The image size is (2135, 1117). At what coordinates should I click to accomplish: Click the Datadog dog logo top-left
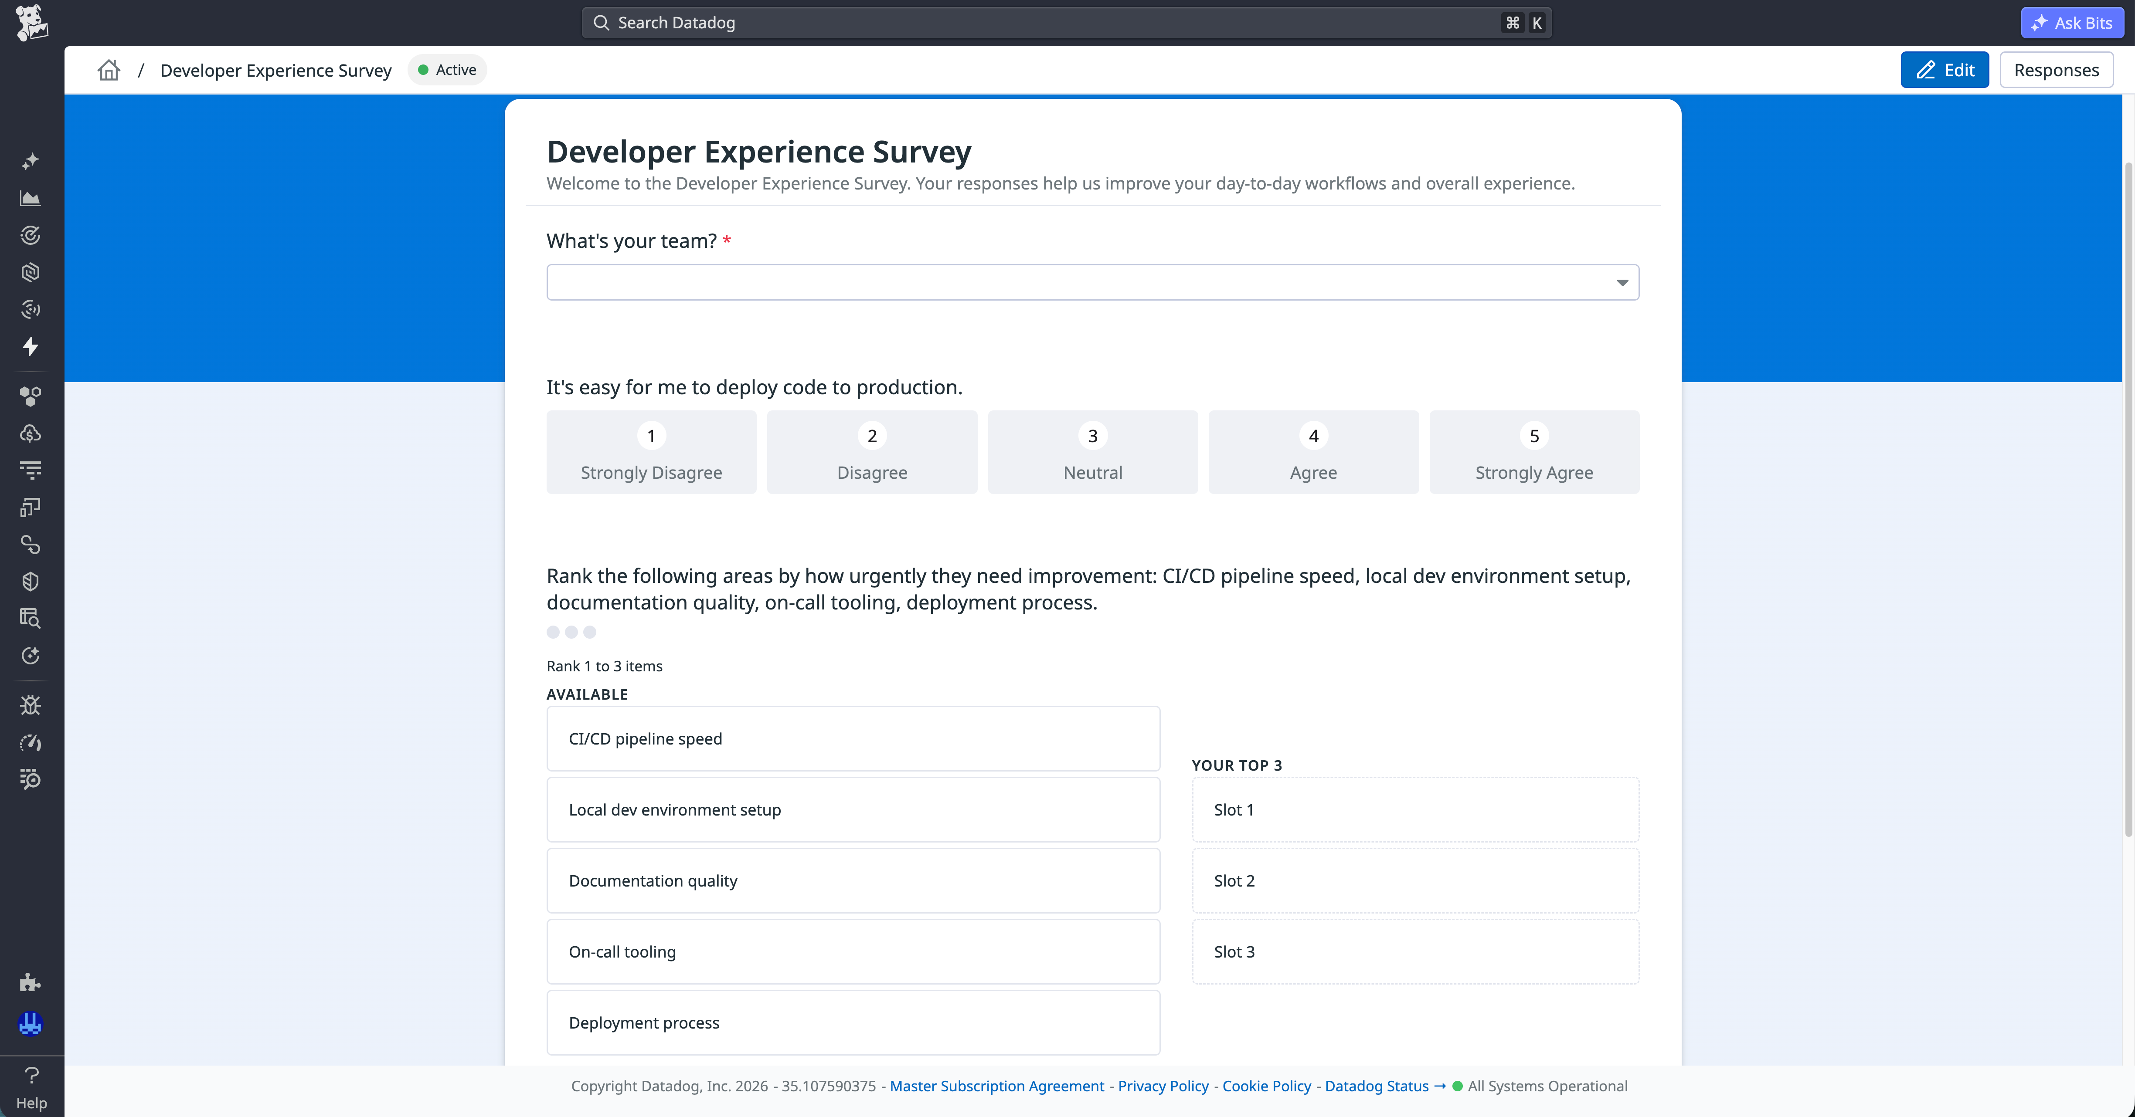(x=31, y=22)
